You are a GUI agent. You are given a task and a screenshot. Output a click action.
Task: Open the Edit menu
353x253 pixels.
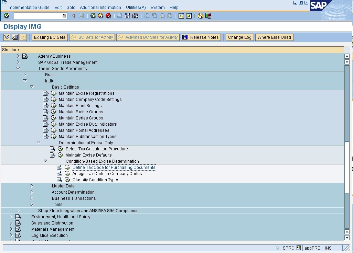pos(58,8)
